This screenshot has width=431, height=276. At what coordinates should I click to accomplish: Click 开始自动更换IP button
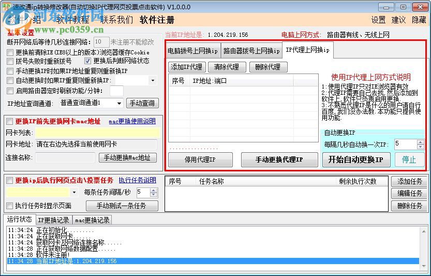tap(356, 159)
